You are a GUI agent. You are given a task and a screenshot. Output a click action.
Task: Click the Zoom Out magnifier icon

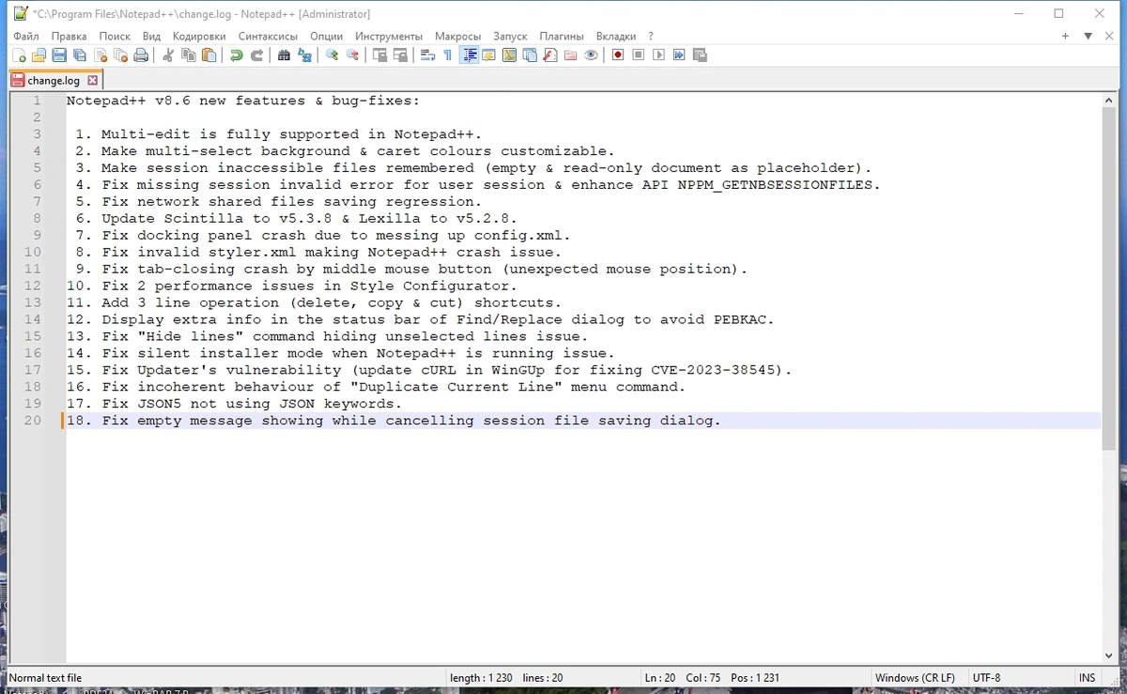coord(352,55)
